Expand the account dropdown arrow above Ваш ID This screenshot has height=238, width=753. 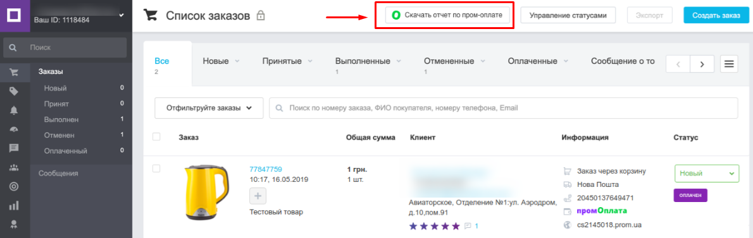(121, 16)
